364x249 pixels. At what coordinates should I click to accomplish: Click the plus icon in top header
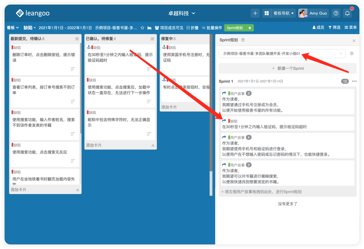(255, 13)
